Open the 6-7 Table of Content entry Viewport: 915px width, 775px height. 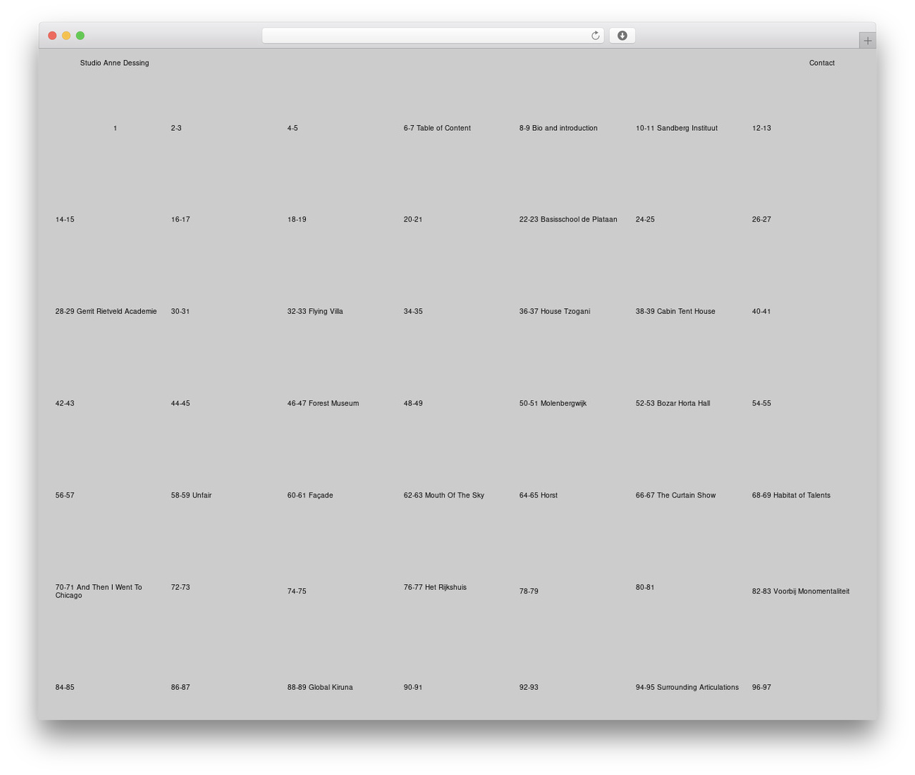coord(437,128)
